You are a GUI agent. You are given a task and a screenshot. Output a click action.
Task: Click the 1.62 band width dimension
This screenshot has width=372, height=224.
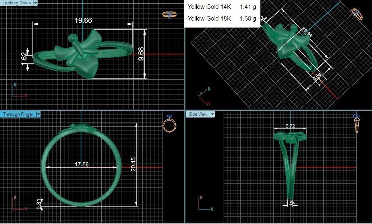[x=24, y=59]
